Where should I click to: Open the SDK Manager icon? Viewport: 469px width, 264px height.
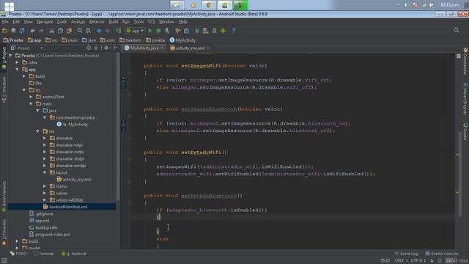(x=214, y=31)
